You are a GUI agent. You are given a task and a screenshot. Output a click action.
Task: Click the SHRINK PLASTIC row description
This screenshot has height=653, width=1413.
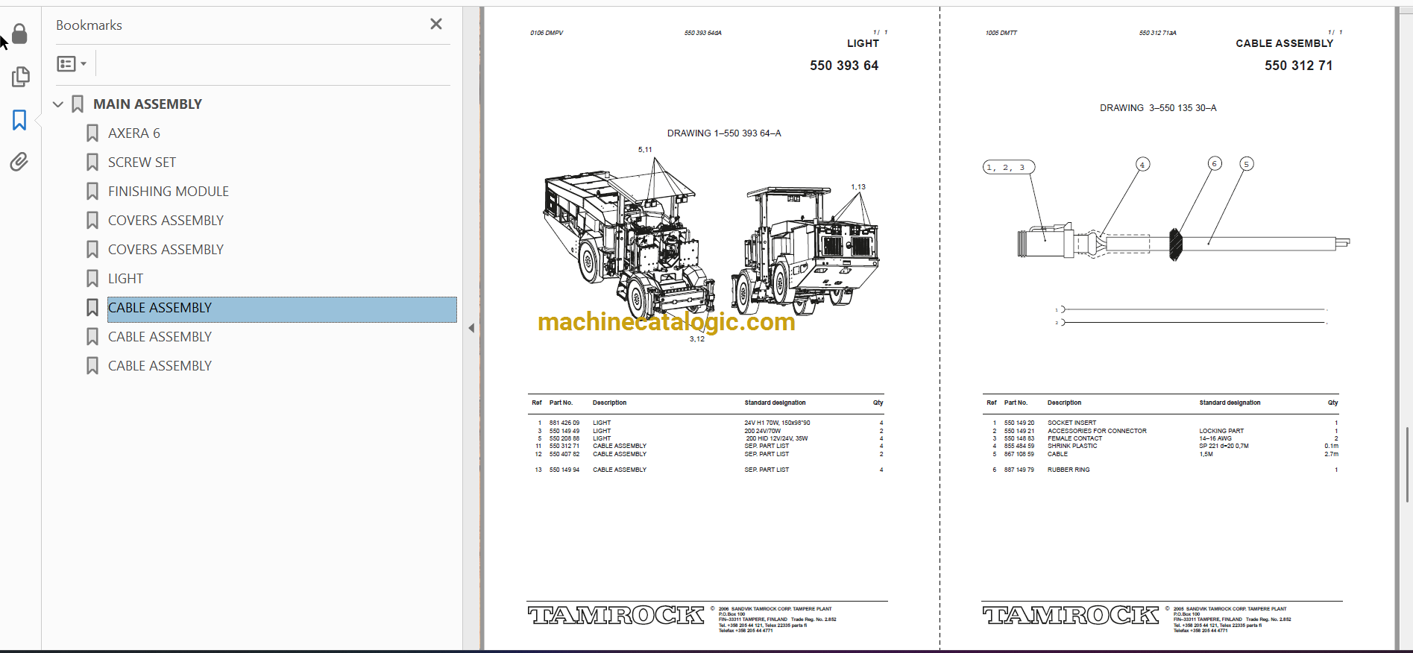click(x=1072, y=446)
